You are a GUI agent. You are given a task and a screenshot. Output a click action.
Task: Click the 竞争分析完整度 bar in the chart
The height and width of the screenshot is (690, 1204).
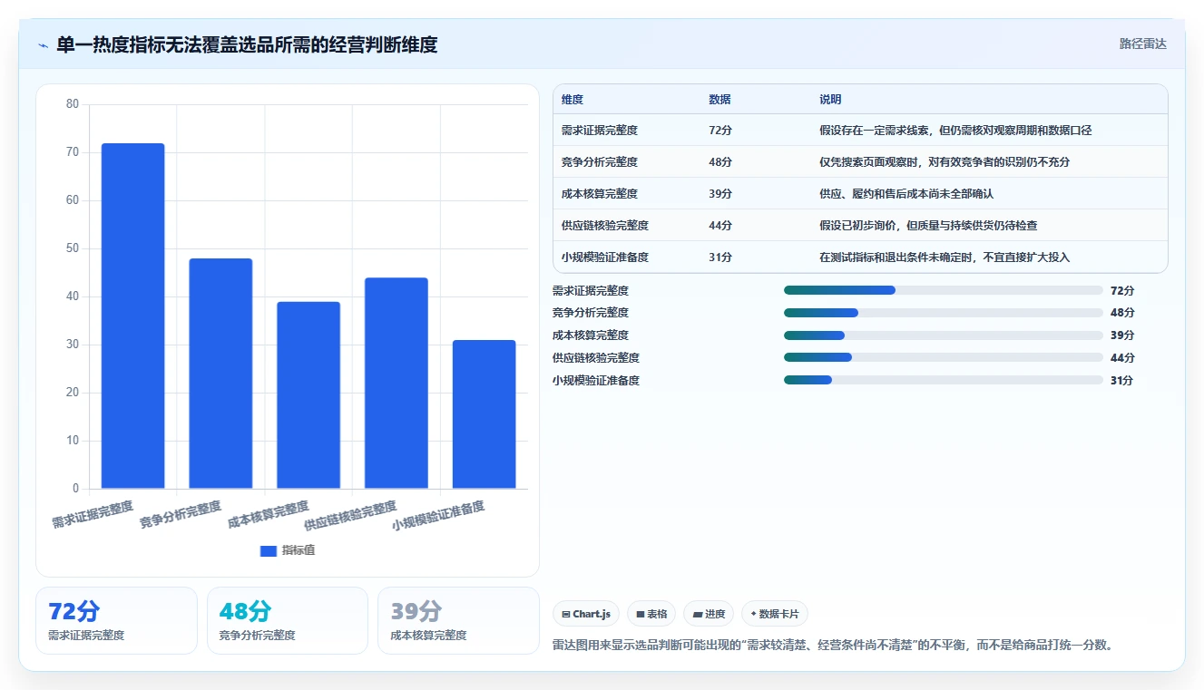point(220,374)
